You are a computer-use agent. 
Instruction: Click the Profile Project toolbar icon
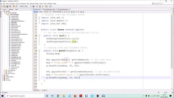[x=50, y=6]
